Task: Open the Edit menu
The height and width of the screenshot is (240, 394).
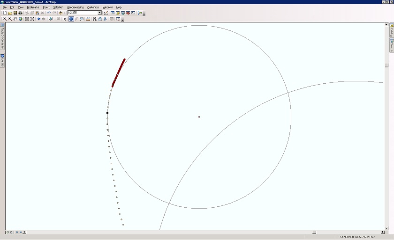Action: click(x=12, y=7)
